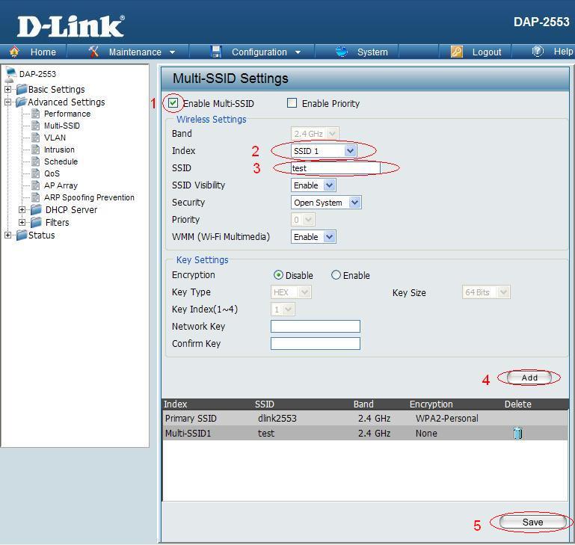Open the Index SSID 1 dropdown

324,151
